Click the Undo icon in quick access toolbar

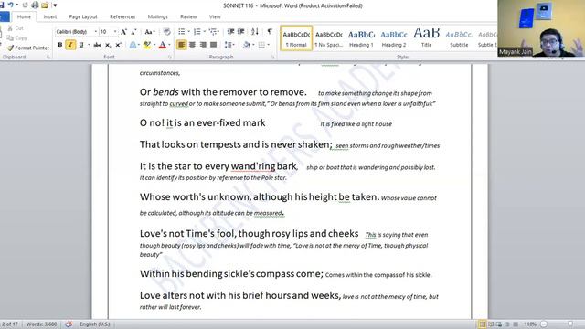tap(10, 5)
